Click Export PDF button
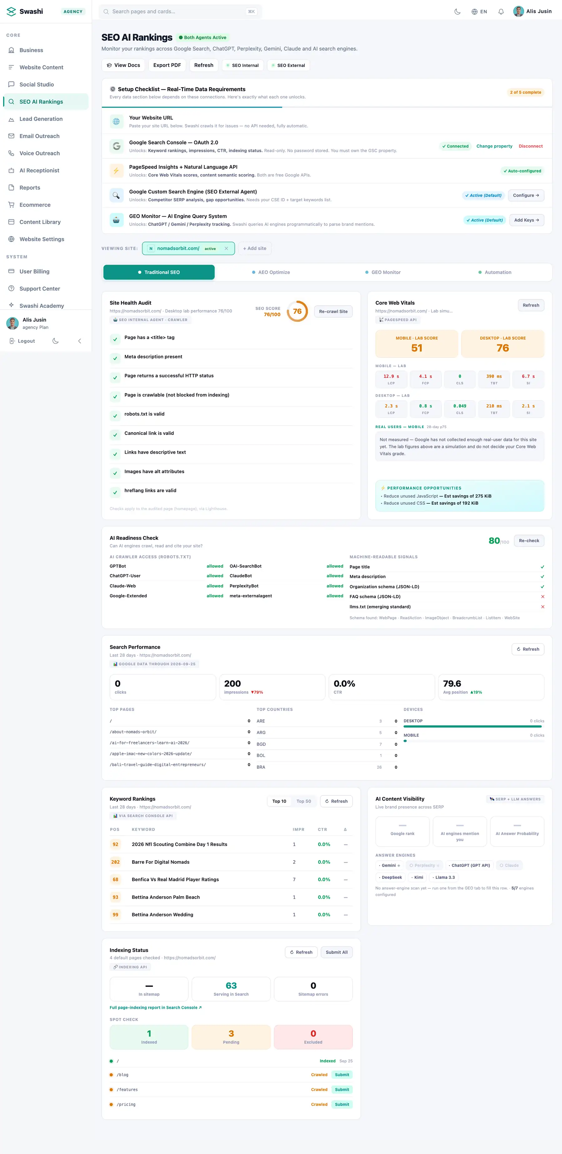562x1154 pixels. click(167, 65)
